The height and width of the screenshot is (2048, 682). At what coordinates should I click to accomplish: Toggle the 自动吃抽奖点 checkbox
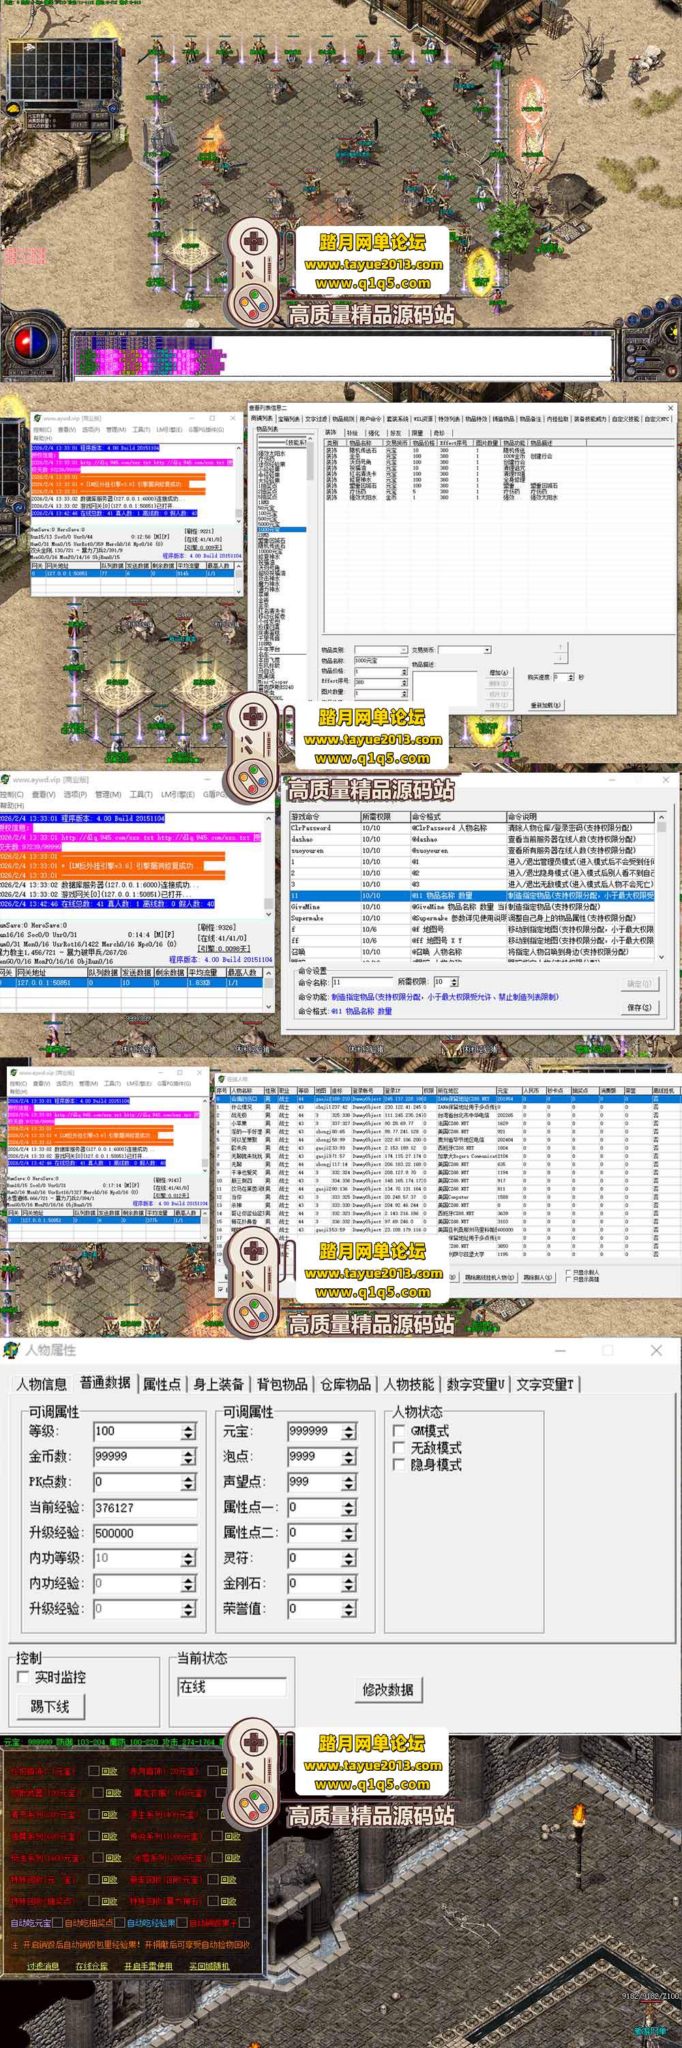[120, 1922]
